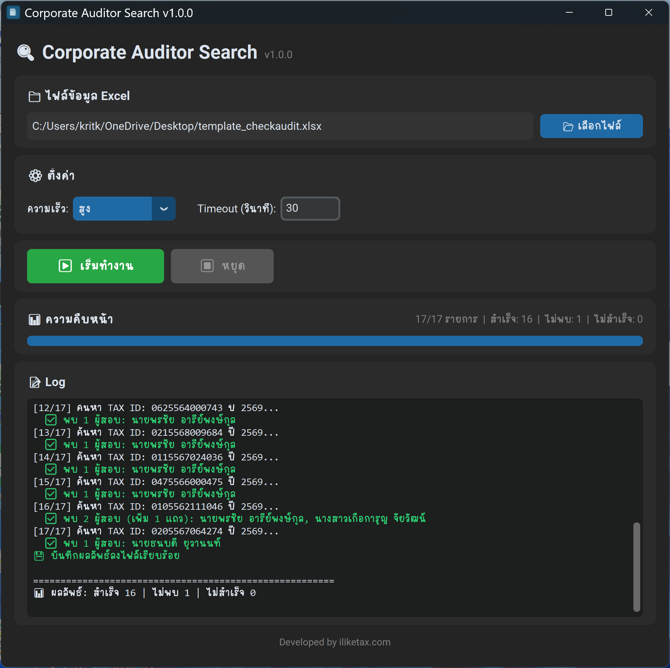This screenshot has height=668, width=670.
Task: Click the Excel file path field
Action: coord(280,126)
